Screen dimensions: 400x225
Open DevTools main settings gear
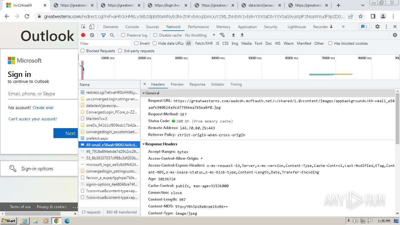point(377,27)
